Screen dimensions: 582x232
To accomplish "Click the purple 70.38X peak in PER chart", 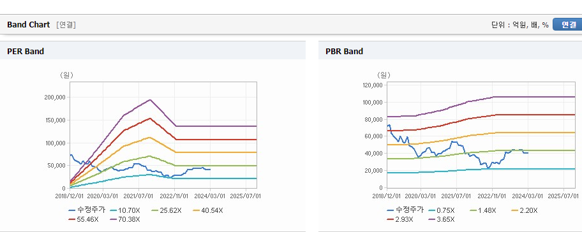I will pyautogui.click(x=150, y=99).
